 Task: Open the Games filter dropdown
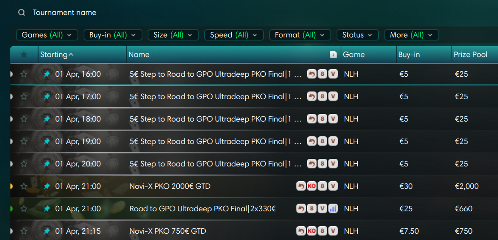47,35
